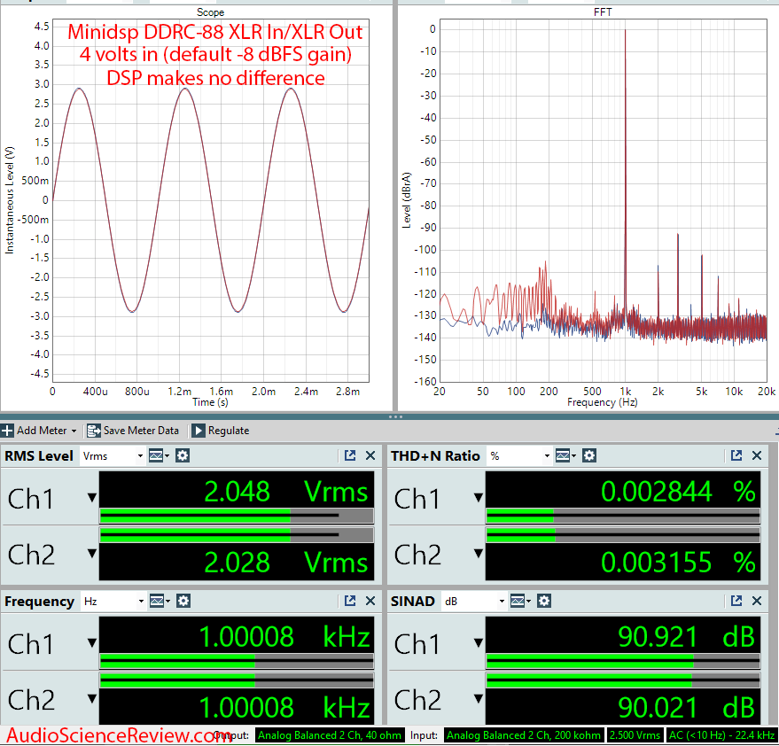Pop out the Frequency meter
Image resolution: width=779 pixels, height=746 pixels.
click(x=350, y=601)
